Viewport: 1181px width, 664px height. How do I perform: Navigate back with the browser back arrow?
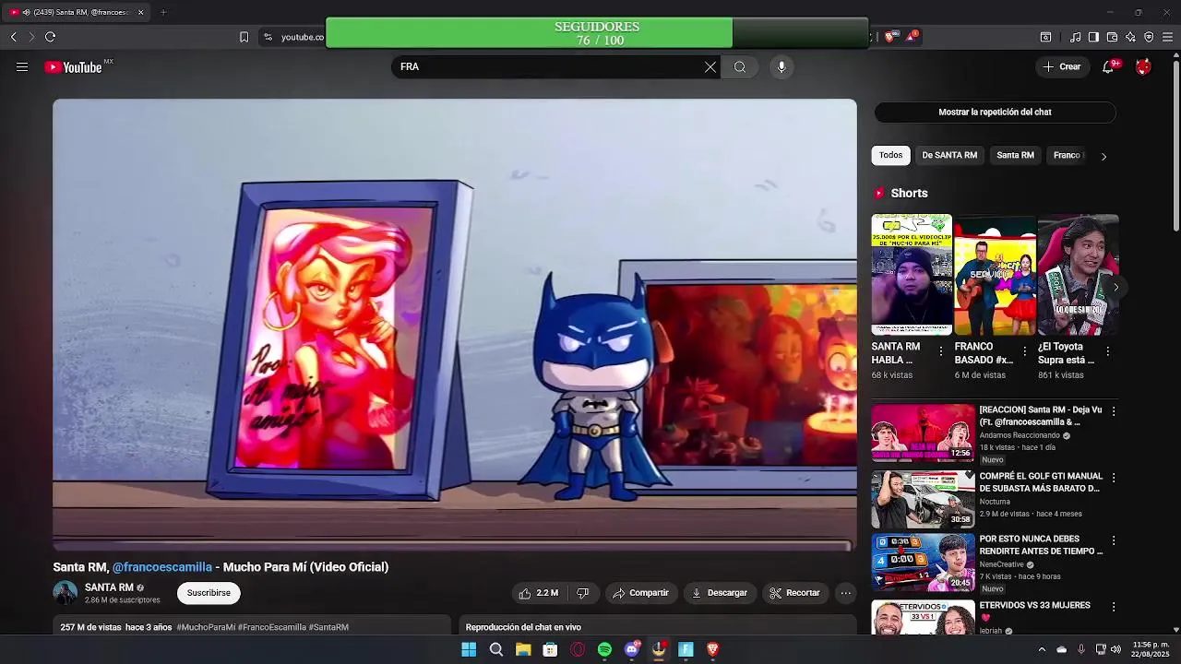point(13,37)
